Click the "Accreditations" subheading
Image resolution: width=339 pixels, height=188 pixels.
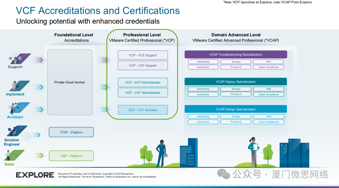click(77, 40)
